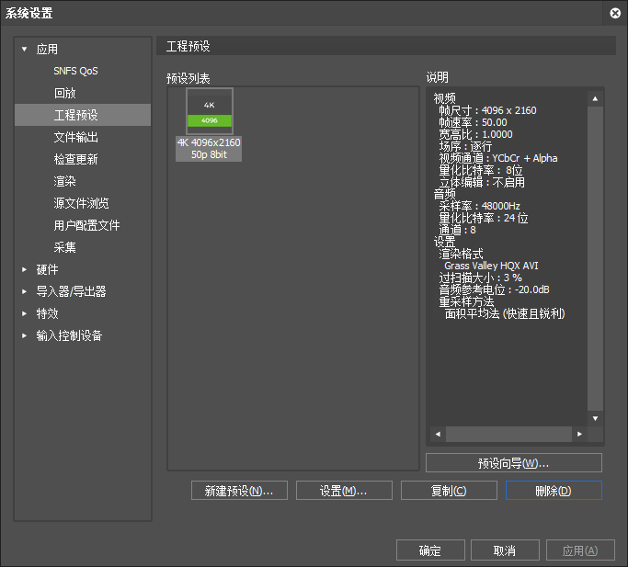Expand the 输入控制设备 tree node
This screenshot has height=567, width=628.
pyautogui.click(x=25, y=335)
